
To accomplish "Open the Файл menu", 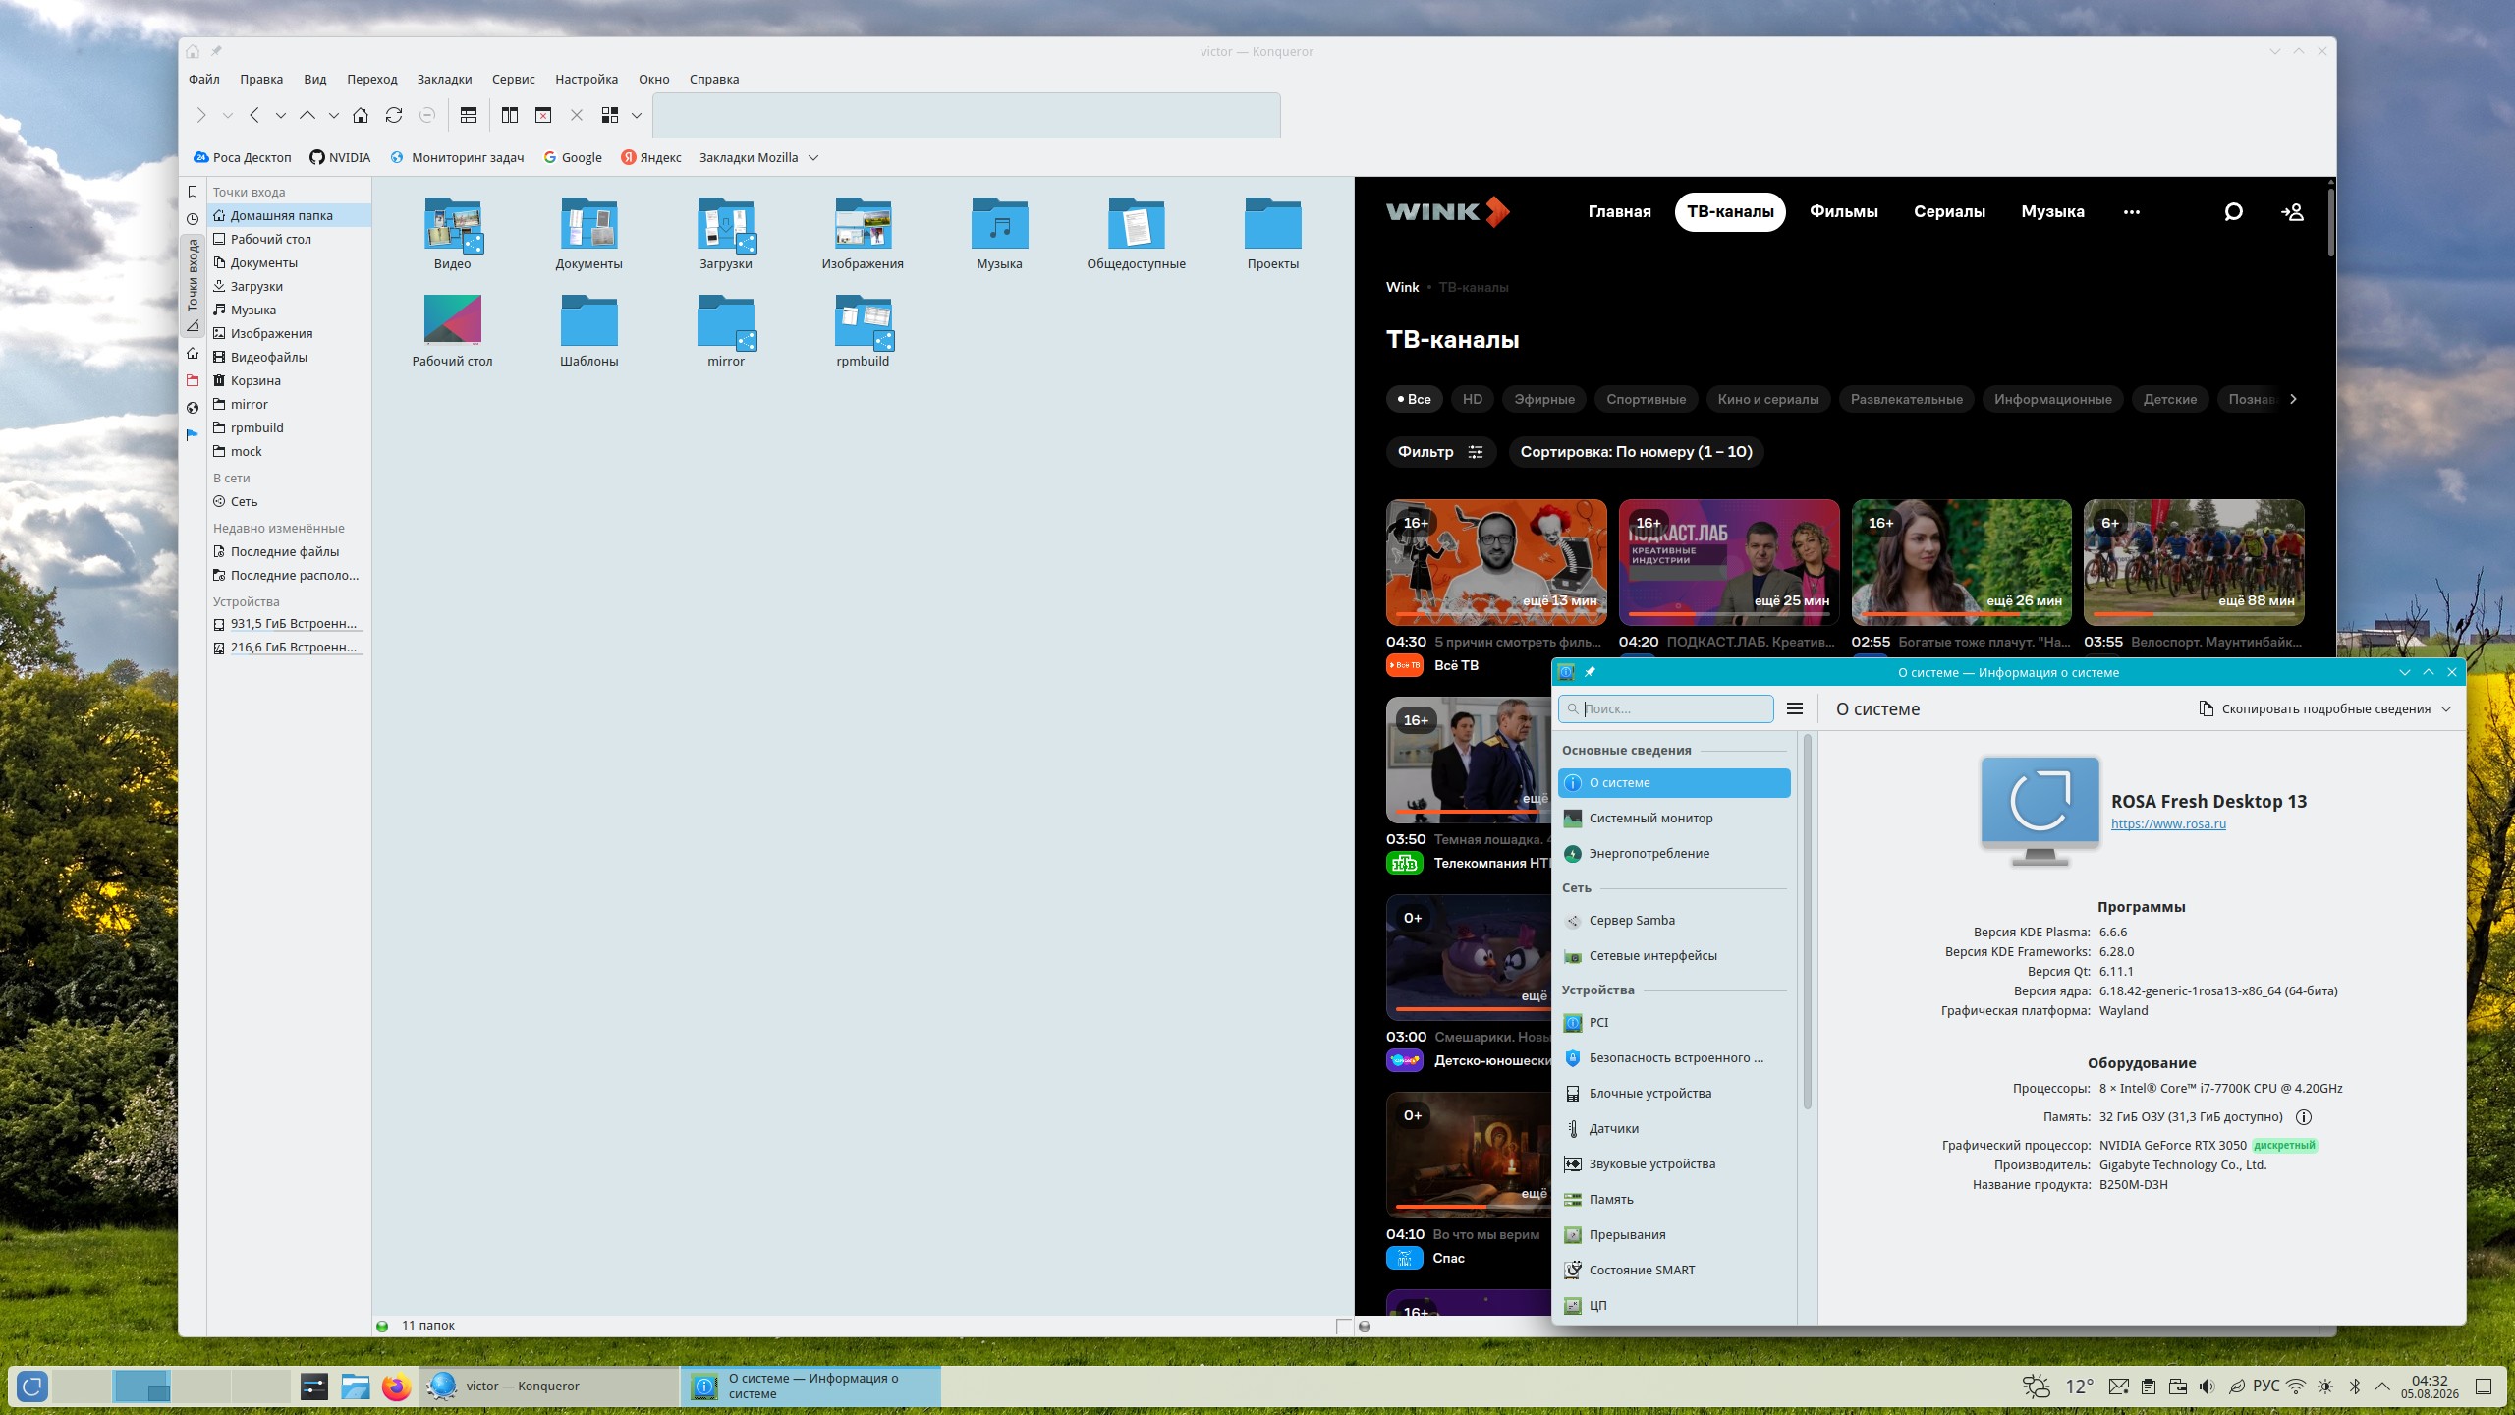I will pos(204,80).
